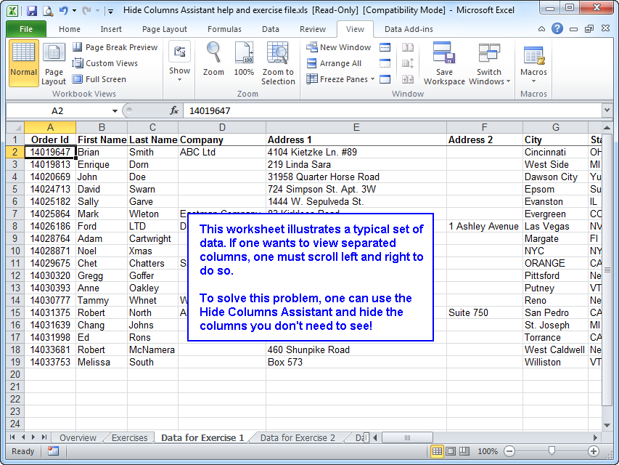619x465 pixels.
Task: Open the Data for Exercise 2 sheet
Action: point(300,438)
